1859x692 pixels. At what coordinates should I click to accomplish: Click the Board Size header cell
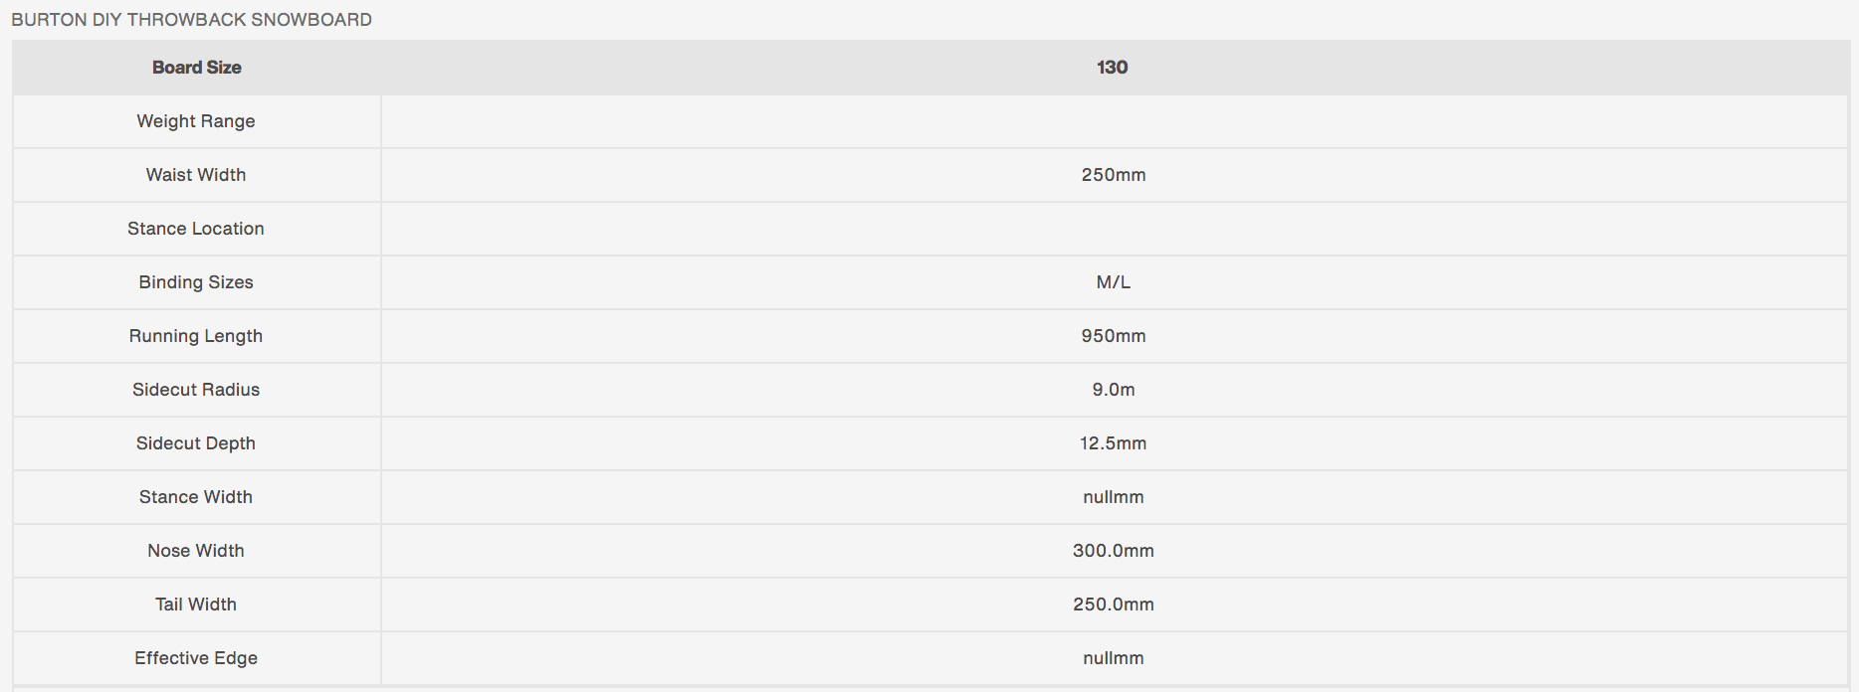(x=196, y=68)
